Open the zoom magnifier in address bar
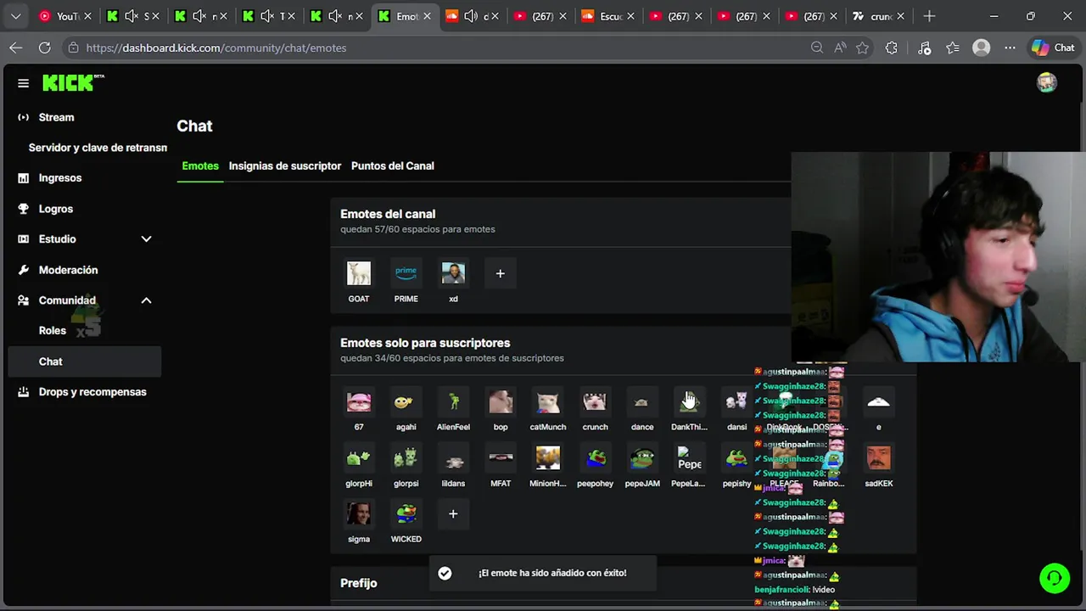 [x=817, y=48]
